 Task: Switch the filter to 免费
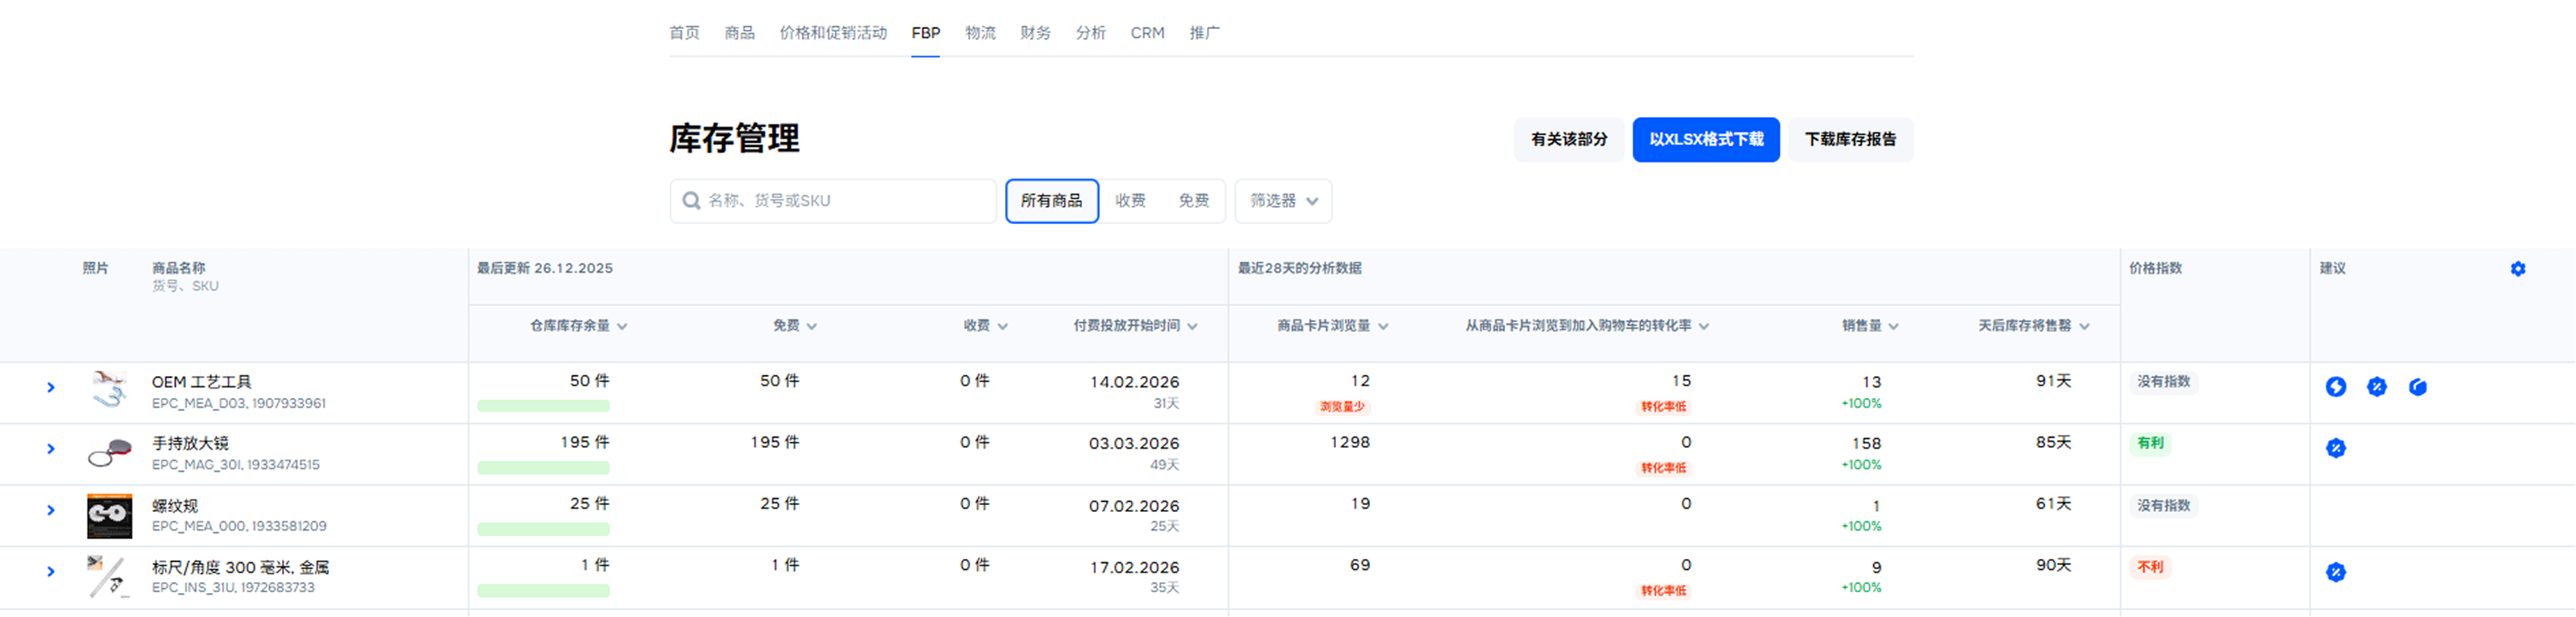tap(1193, 201)
